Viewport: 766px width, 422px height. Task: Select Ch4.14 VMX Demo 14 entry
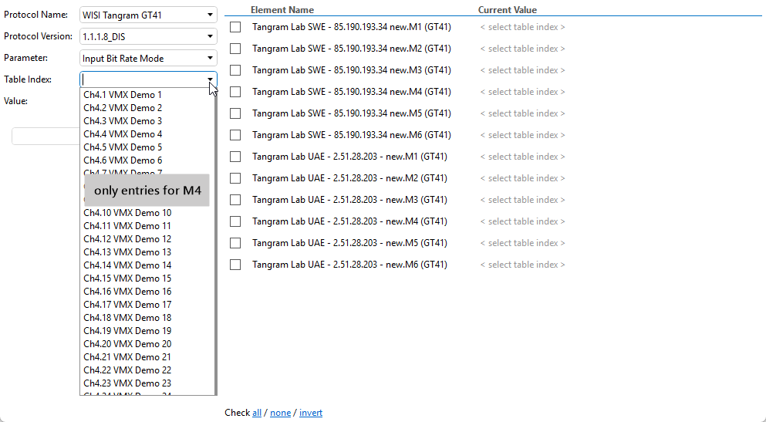[127, 265]
